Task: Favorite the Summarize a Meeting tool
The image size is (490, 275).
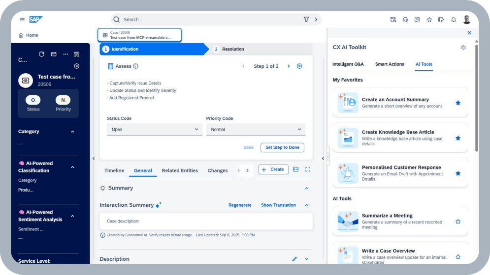Action: pyautogui.click(x=458, y=221)
